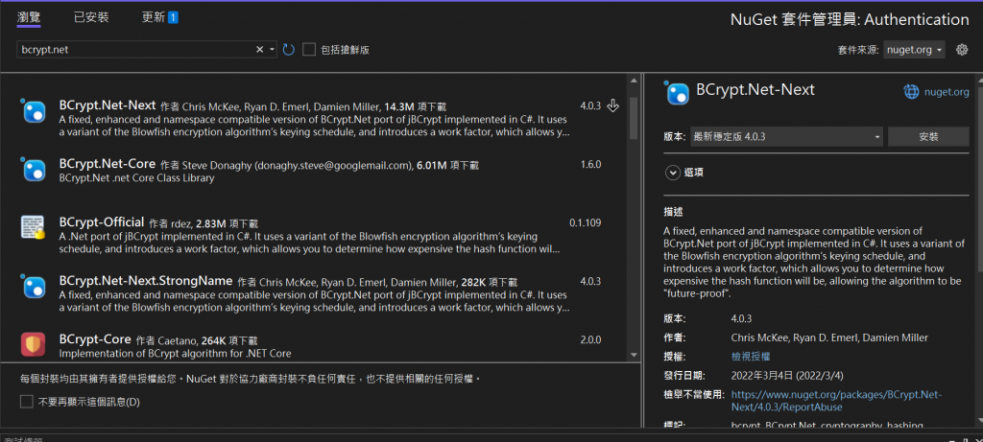The width and height of the screenshot is (983, 442).
Task: Click the download arrow beside version 4.0.3
Action: 613,105
